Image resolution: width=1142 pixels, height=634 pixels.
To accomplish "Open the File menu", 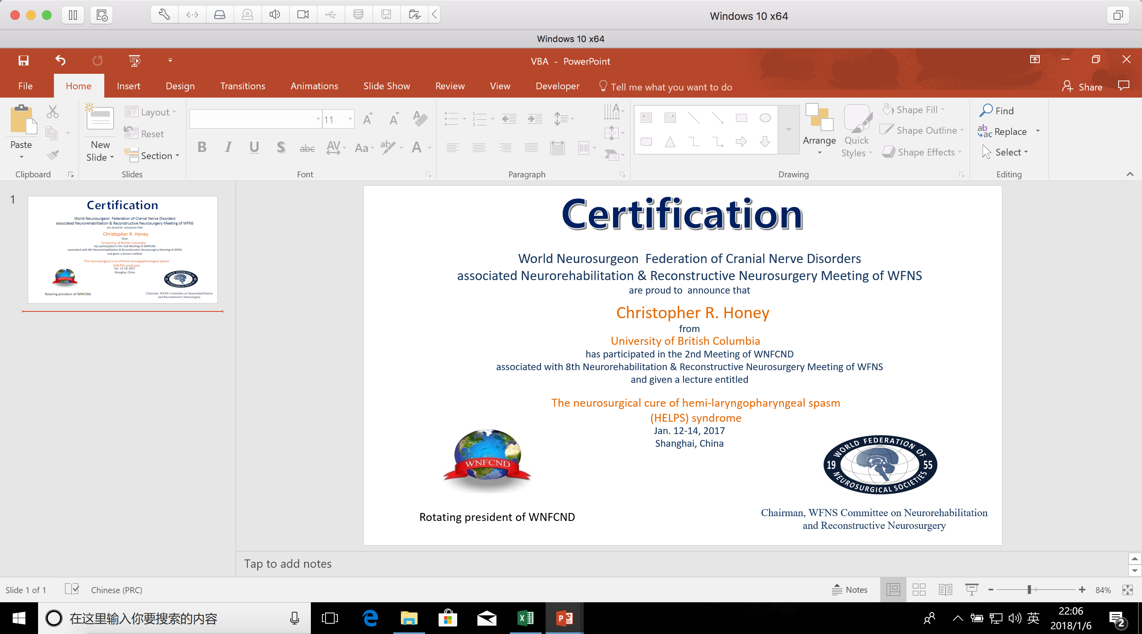I will 25,86.
